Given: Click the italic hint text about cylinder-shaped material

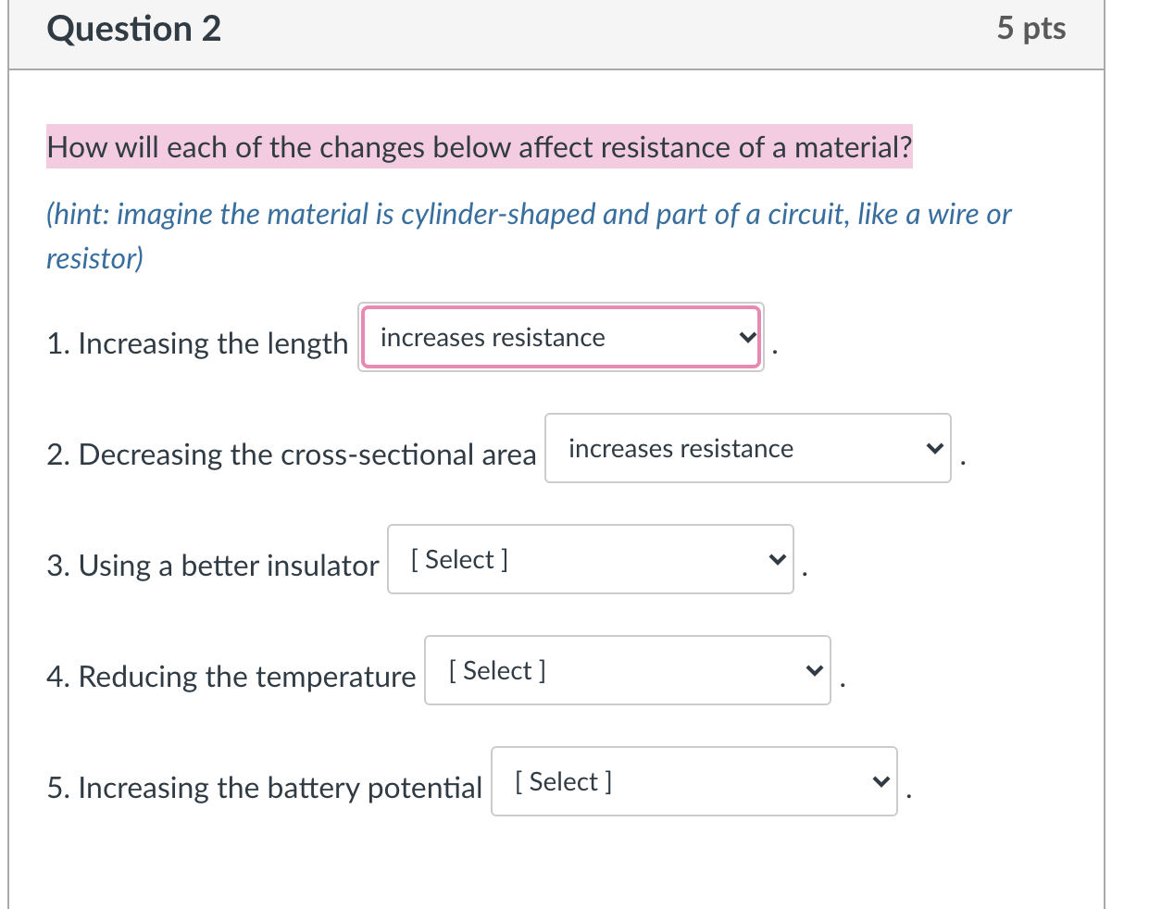Looking at the screenshot, I should tap(528, 215).
